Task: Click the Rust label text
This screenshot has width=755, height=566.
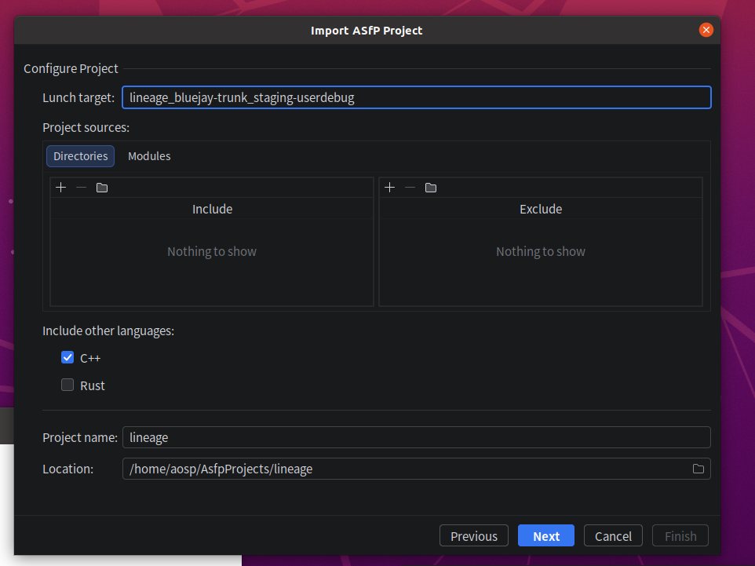Action: tap(93, 386)
